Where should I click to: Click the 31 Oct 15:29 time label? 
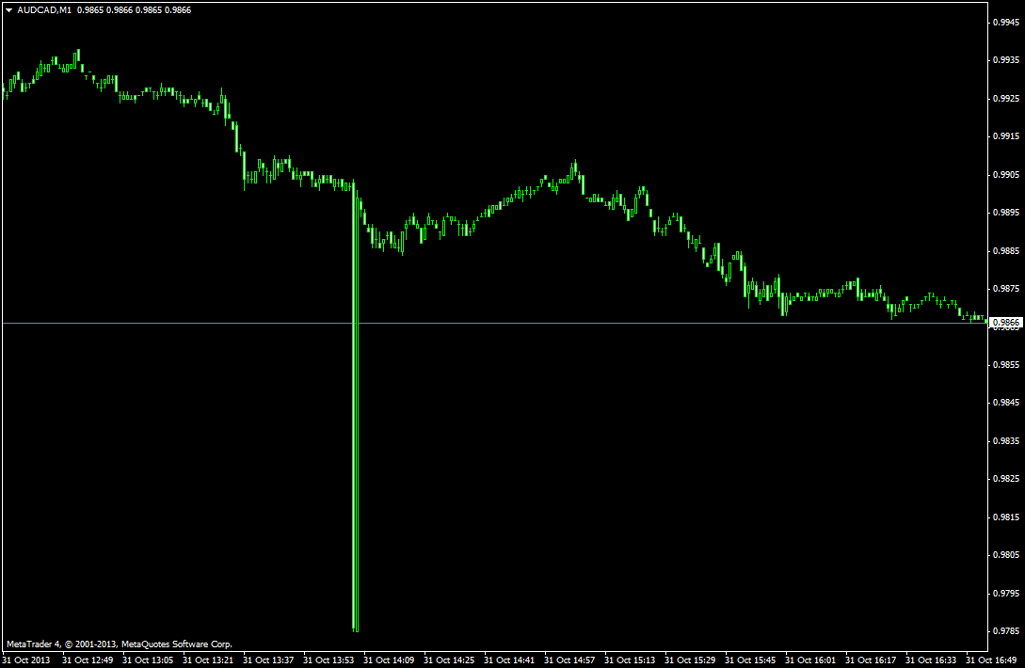click(x=690, y=660)
